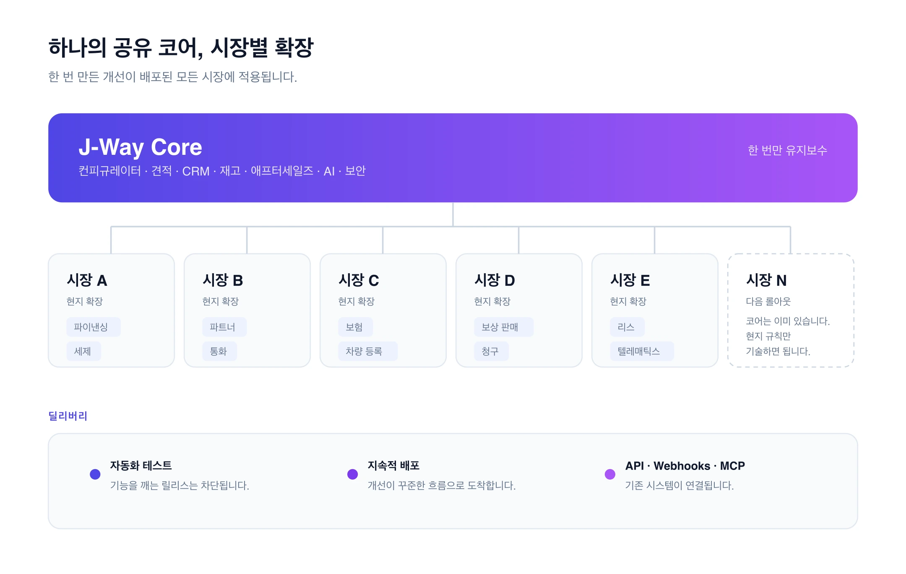The width and height of the screenshot is (906, 574).
Task: Click '기존 시스템이 연결됩니다.' description
Action: (x=679, y=485)
